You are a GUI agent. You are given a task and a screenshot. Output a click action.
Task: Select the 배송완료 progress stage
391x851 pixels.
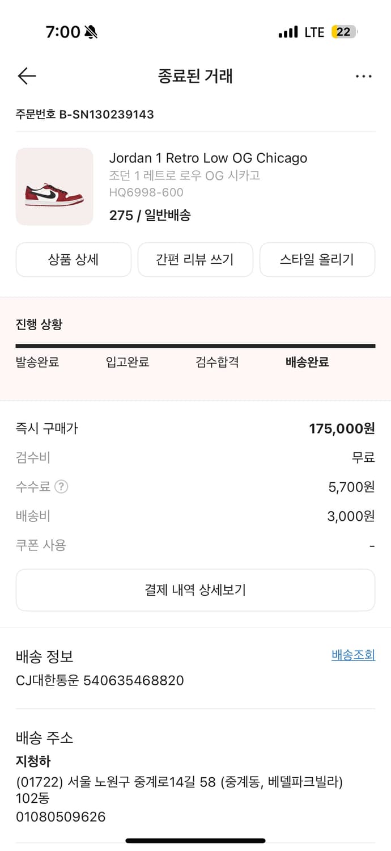click(307, 361)
